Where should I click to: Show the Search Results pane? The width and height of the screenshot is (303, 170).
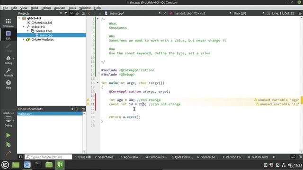[x=105, y=157]
